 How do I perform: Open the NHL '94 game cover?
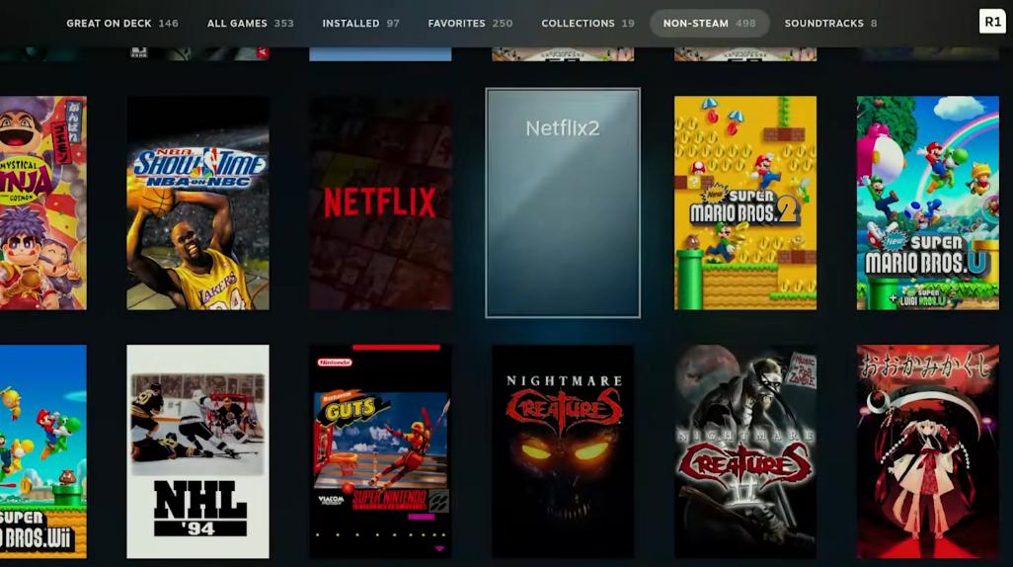point(197,451)
